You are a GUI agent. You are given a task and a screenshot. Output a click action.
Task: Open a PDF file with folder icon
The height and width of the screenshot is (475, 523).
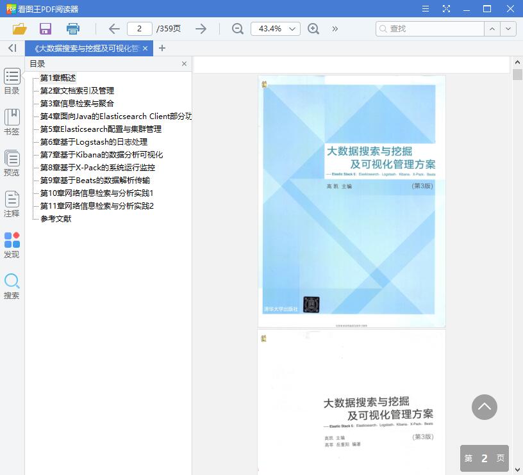[19, 29]
